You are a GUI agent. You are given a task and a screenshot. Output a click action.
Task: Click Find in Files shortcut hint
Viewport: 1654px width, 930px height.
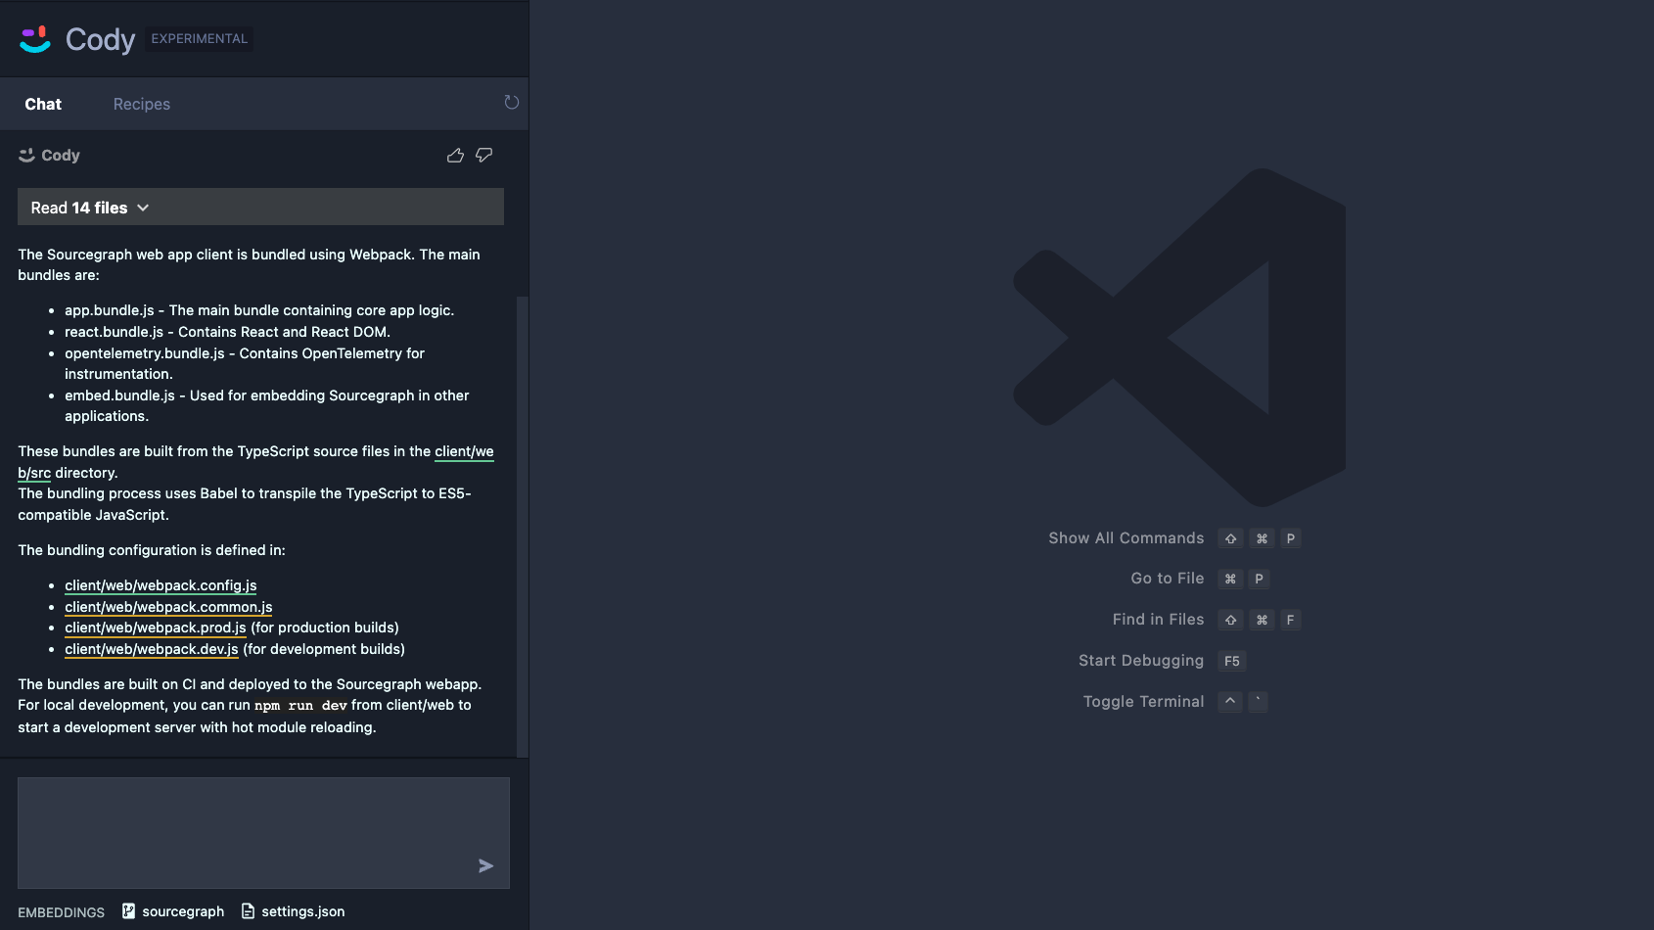tap(1159, 620)
